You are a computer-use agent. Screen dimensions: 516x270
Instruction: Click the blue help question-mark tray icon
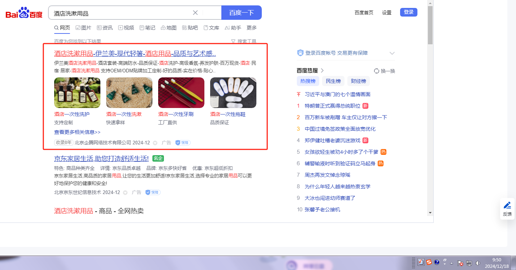coord(437,262)
